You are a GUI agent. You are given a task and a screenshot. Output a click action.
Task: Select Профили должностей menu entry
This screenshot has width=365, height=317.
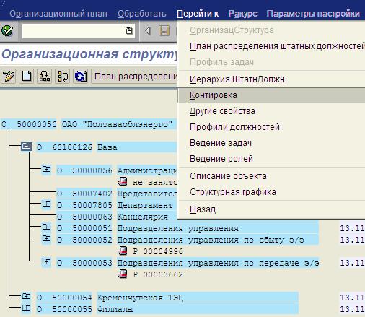coord(271,127)
